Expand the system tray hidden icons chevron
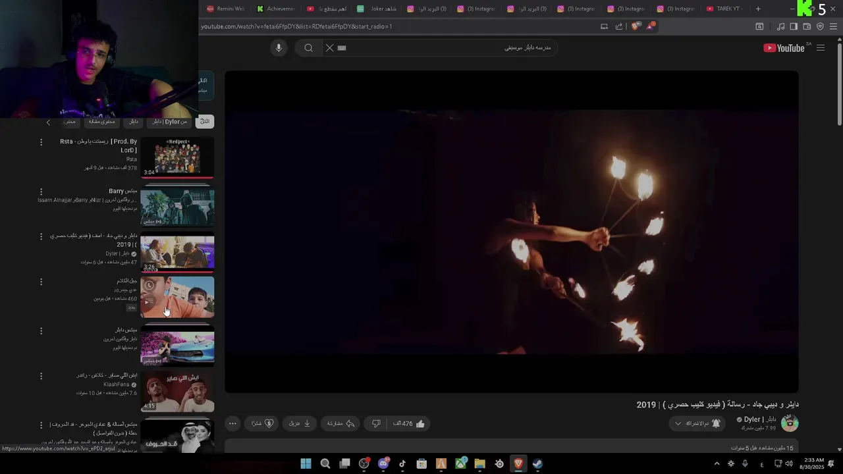This screenshot has height=474, width=843. pos(717,463)
